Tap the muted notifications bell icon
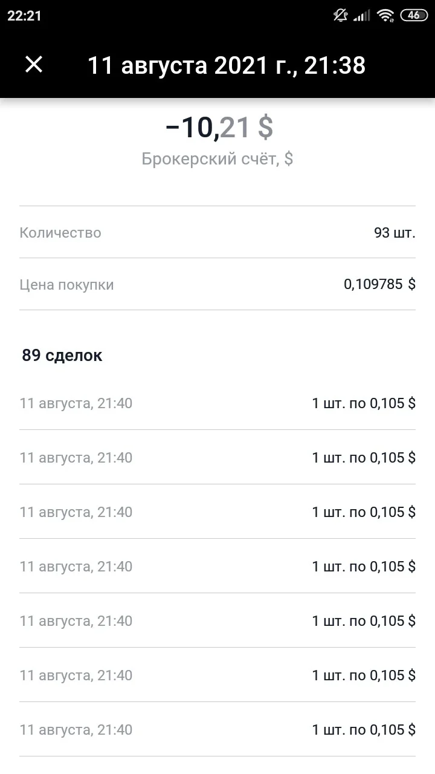The height and width of the screenshot is (774, 435). (341, 16)
